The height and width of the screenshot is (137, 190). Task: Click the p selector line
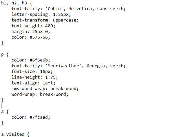tap(4, 54)
